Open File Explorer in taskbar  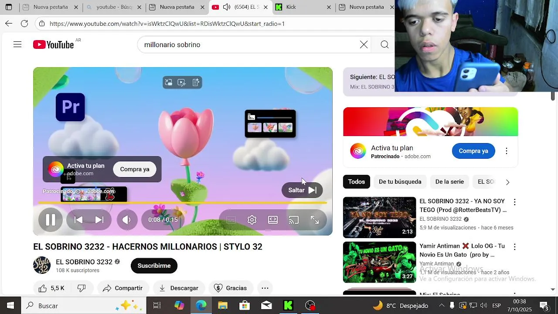223,306
